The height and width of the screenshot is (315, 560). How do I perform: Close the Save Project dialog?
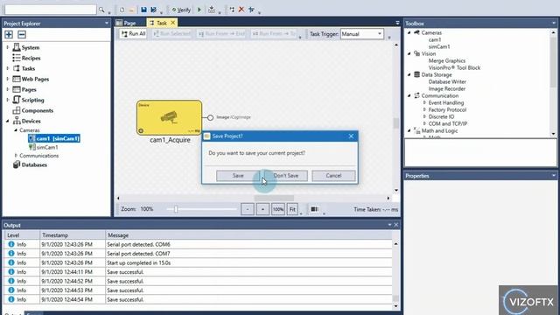point(351,136)
